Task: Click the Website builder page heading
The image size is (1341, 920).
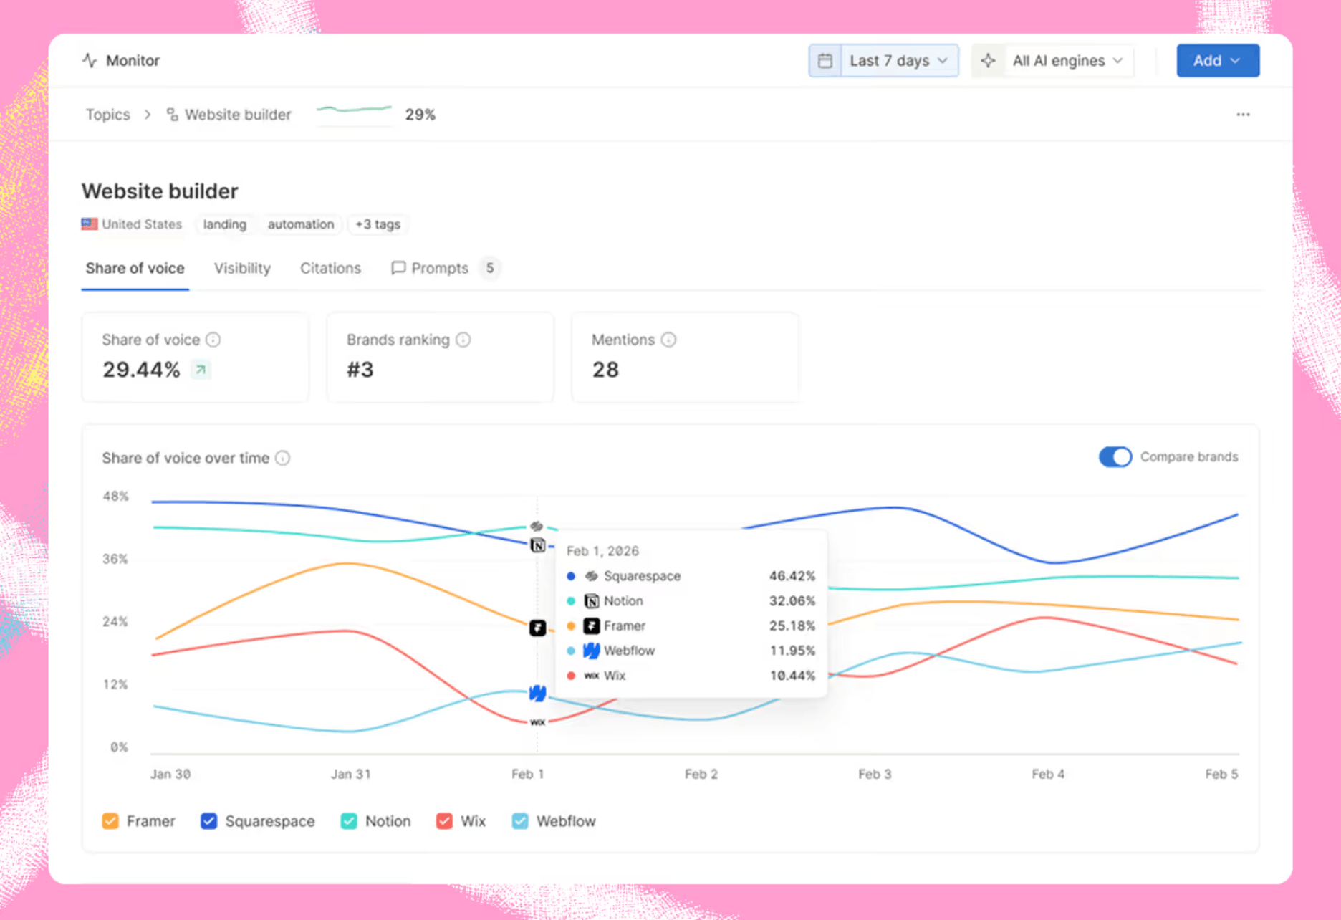Action: [160, 191]
